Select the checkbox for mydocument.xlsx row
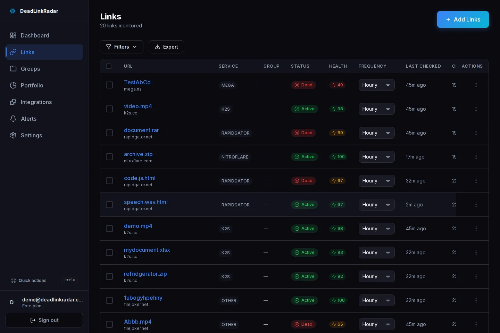Viewport: 500px width, 333px height. click(109, 253)
